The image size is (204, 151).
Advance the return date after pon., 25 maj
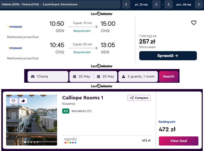(199, 5)
